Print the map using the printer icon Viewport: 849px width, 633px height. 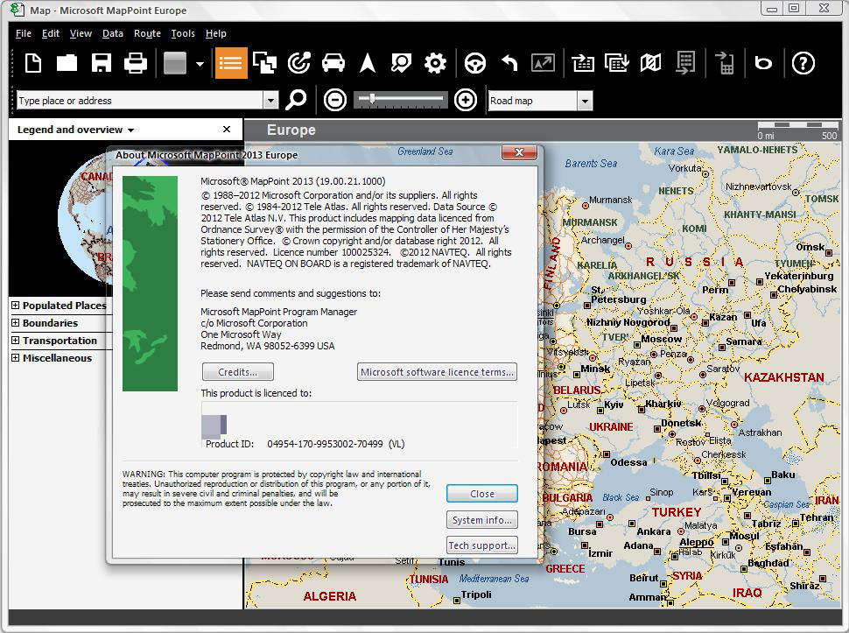[x=136, y=63]
